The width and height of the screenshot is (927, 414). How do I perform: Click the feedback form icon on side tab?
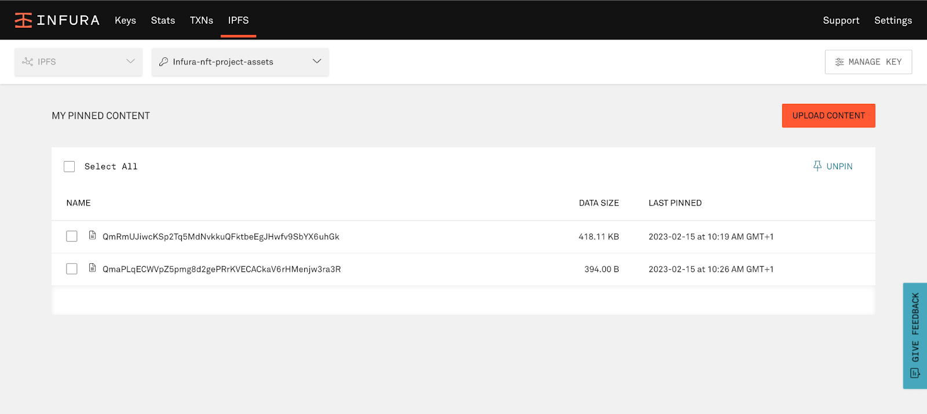915,373
